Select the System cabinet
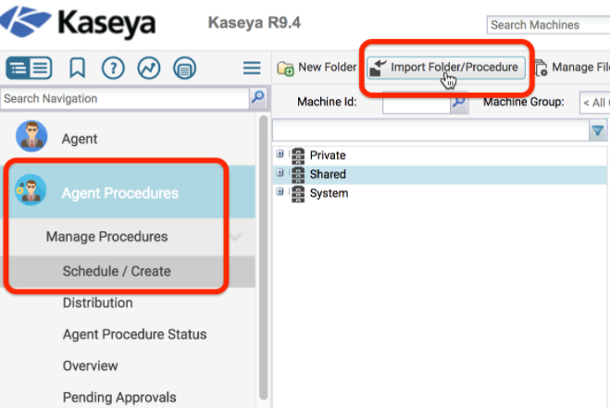The height and width of the screenshot is (408, 610). [329, 193]
